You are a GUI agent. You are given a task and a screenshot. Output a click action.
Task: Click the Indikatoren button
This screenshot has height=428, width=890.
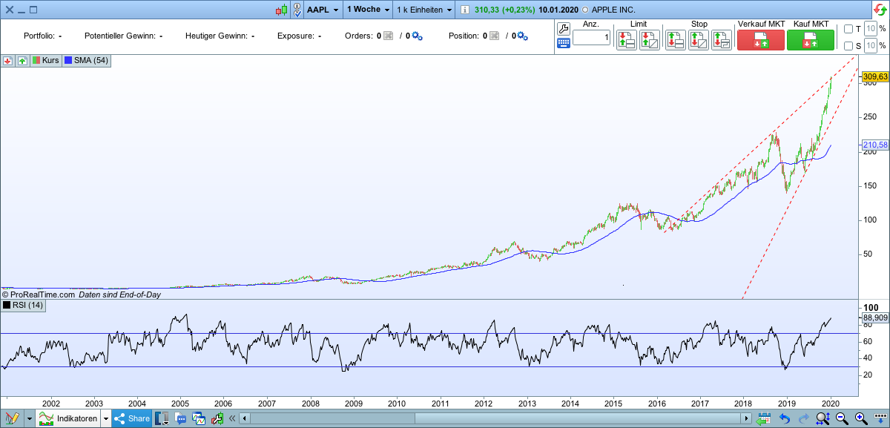coord(68,418)
